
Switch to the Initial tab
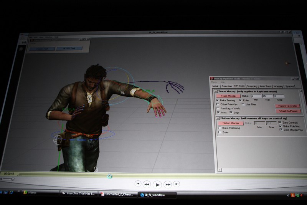click(215, 86)
